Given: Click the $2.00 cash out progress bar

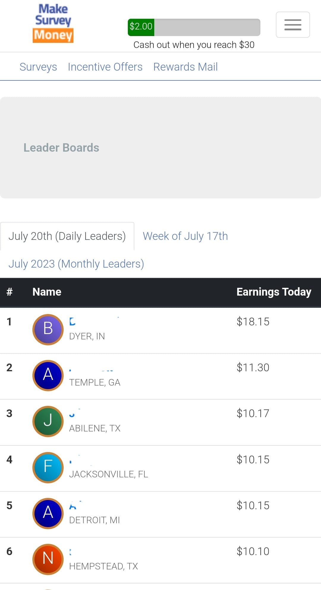Looking at the screenshot, I should 194,27.
